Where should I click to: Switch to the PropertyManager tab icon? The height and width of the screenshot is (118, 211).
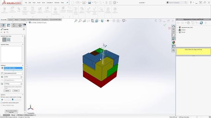9,25
